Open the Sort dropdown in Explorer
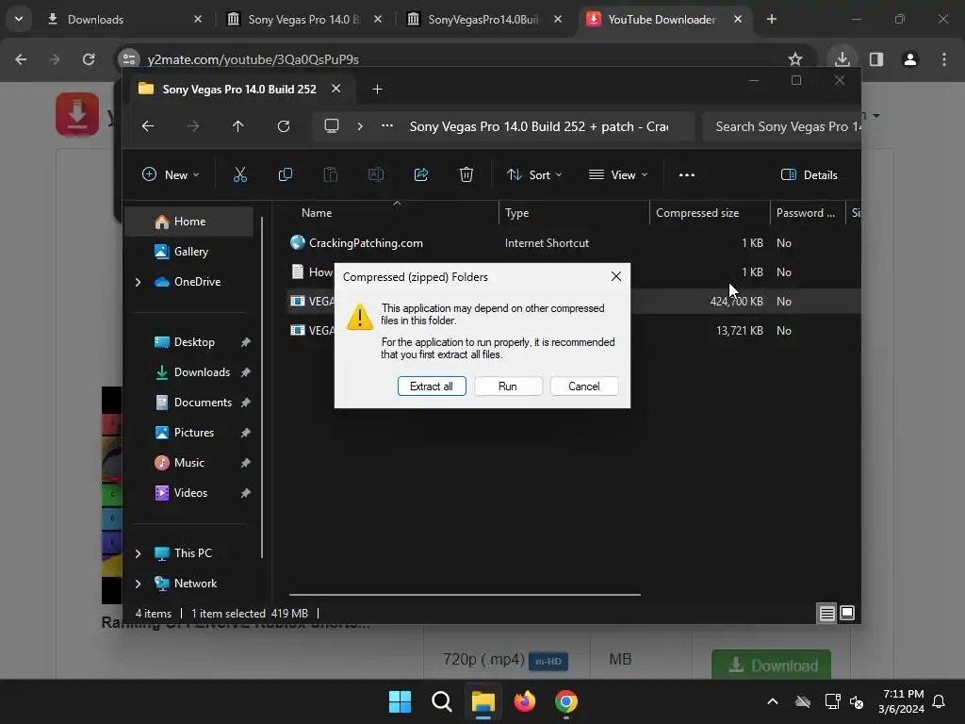 pos(534,174)
